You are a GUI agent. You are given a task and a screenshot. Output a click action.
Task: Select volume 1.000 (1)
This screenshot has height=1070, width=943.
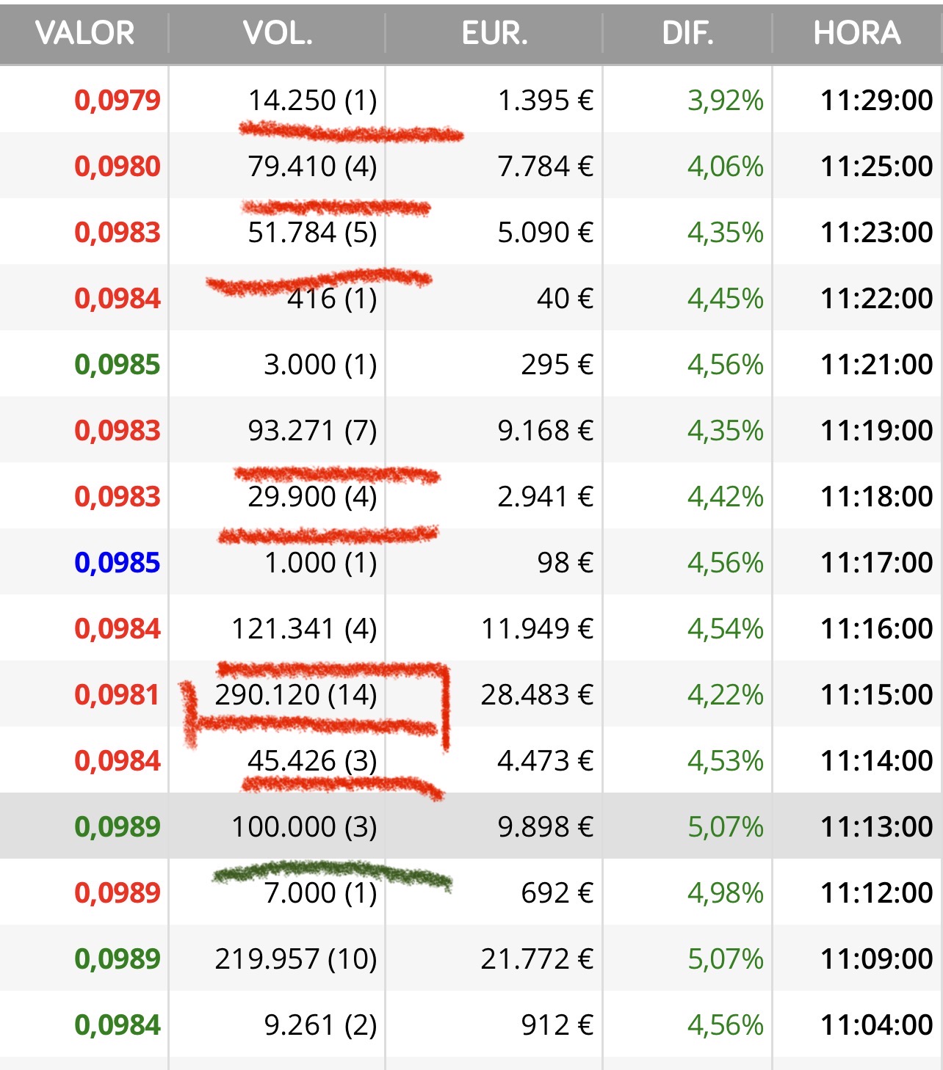point(321,562)
